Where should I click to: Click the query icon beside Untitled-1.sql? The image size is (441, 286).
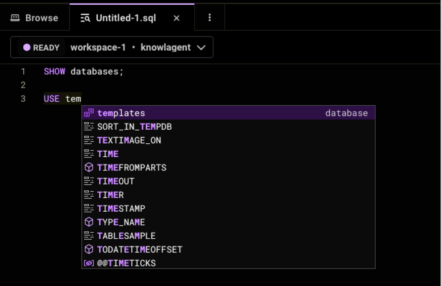pyautogui.click(x=85, y=18)
